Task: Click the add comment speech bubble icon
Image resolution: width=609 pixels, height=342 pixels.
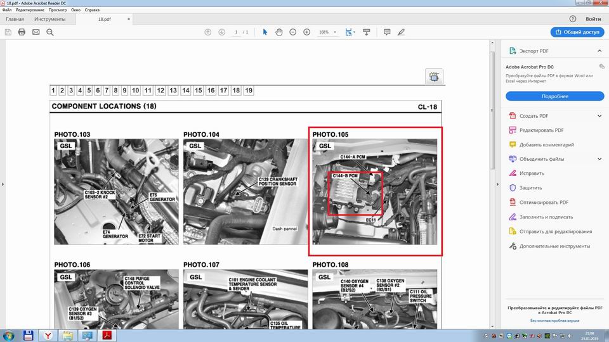Action: (386, 32)
